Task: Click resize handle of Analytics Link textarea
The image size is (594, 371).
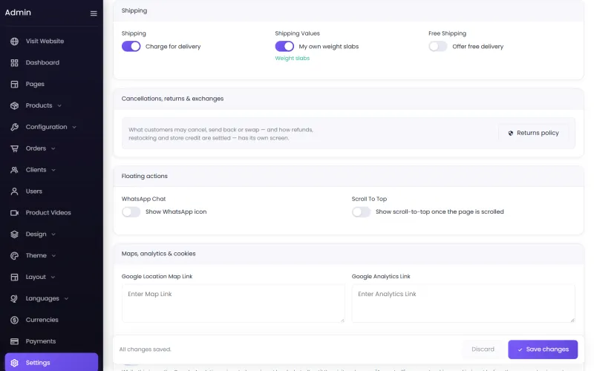Action: 572,321
